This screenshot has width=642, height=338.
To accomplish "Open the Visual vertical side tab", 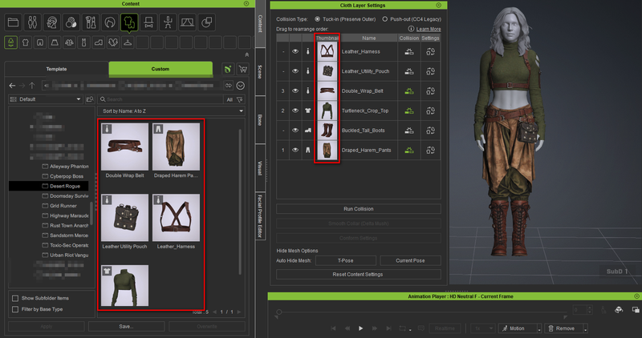I will [259, 167].
